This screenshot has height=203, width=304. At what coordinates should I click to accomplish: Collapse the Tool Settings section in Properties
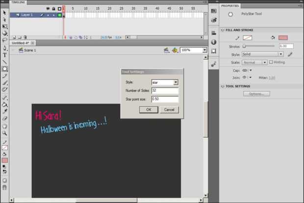point(223,86)
